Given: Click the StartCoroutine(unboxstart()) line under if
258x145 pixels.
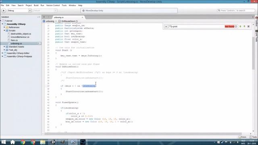Looking at the screenshot, I should (x=84, y=91).
